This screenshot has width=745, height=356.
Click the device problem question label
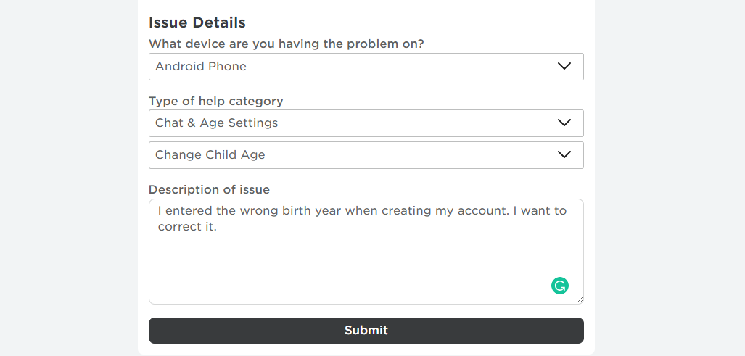click(x=286, y=44)
